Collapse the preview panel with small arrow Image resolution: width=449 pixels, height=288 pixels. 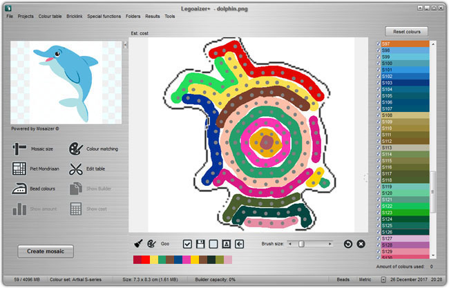click(x=125, y=45)
